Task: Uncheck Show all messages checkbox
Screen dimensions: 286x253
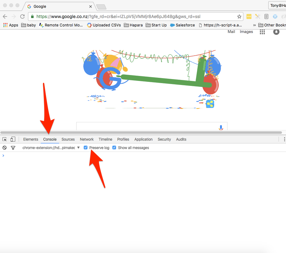Action: (114, 148)
